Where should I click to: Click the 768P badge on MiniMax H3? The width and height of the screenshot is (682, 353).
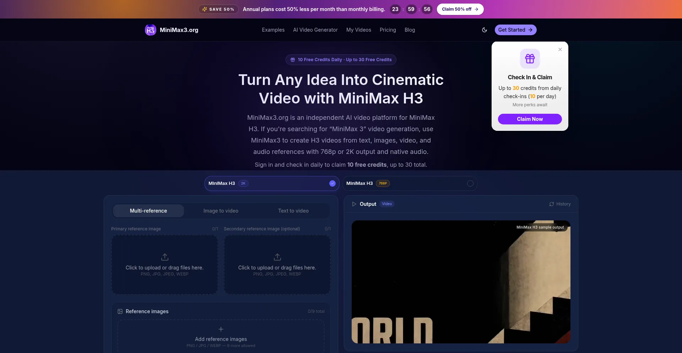[x=383, y=183]
